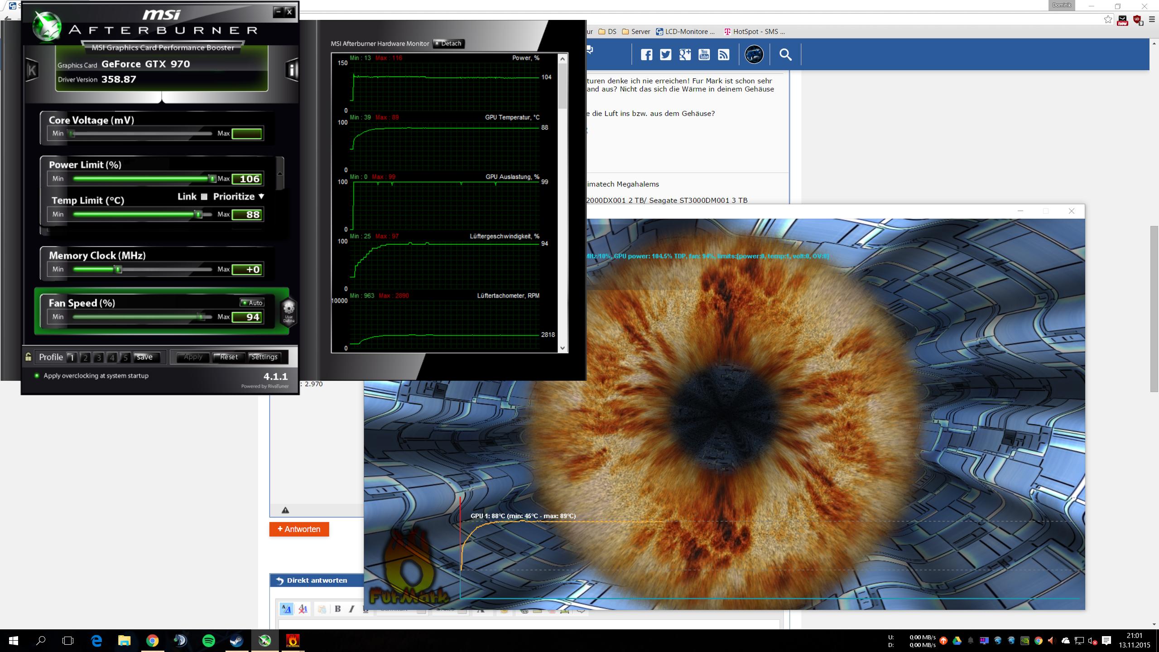The image size is (1159, 652).
Task: Open File Explorer from the taskbar
Action: coord(124,641)
